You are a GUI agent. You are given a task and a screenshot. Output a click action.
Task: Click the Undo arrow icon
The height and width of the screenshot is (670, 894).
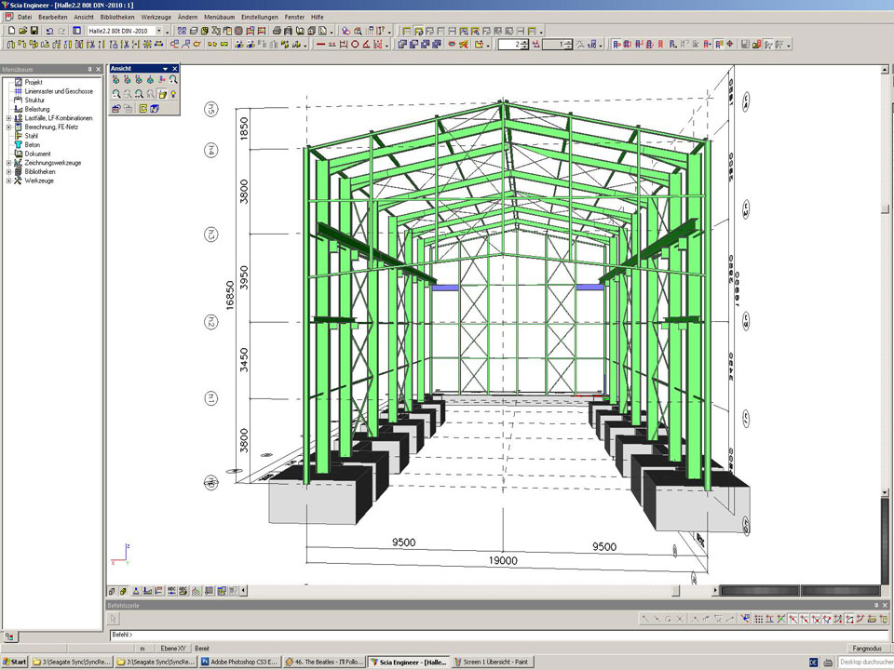48,31
